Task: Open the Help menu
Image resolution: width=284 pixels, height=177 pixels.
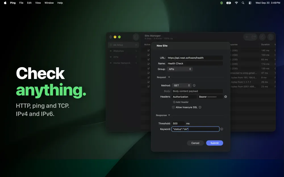Action: 60,3
